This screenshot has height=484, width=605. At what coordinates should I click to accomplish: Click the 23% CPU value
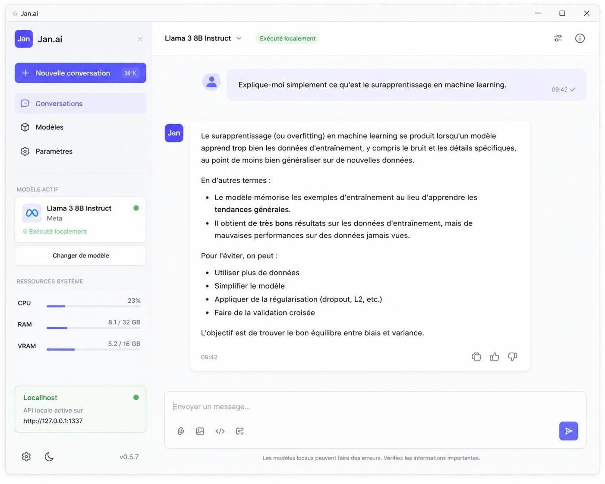tap(134, 301)
